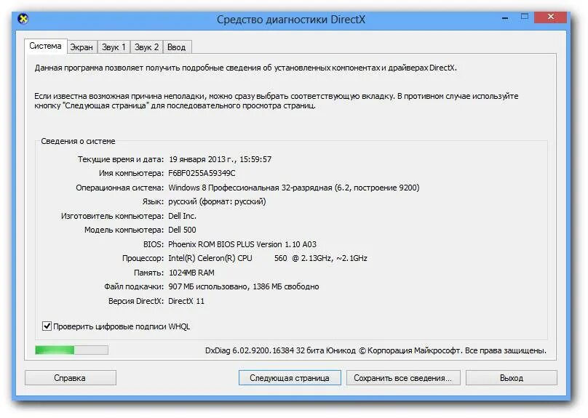Click the Windows 8 Профессиональная value
This screenshot has height=418, width=588.
coord(293,188)
